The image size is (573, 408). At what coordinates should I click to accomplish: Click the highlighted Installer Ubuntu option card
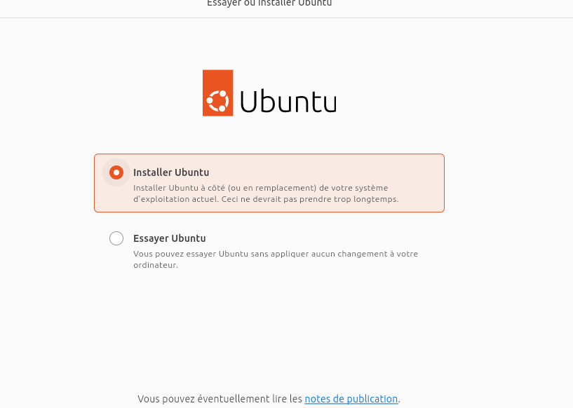[x=269, y=183]
